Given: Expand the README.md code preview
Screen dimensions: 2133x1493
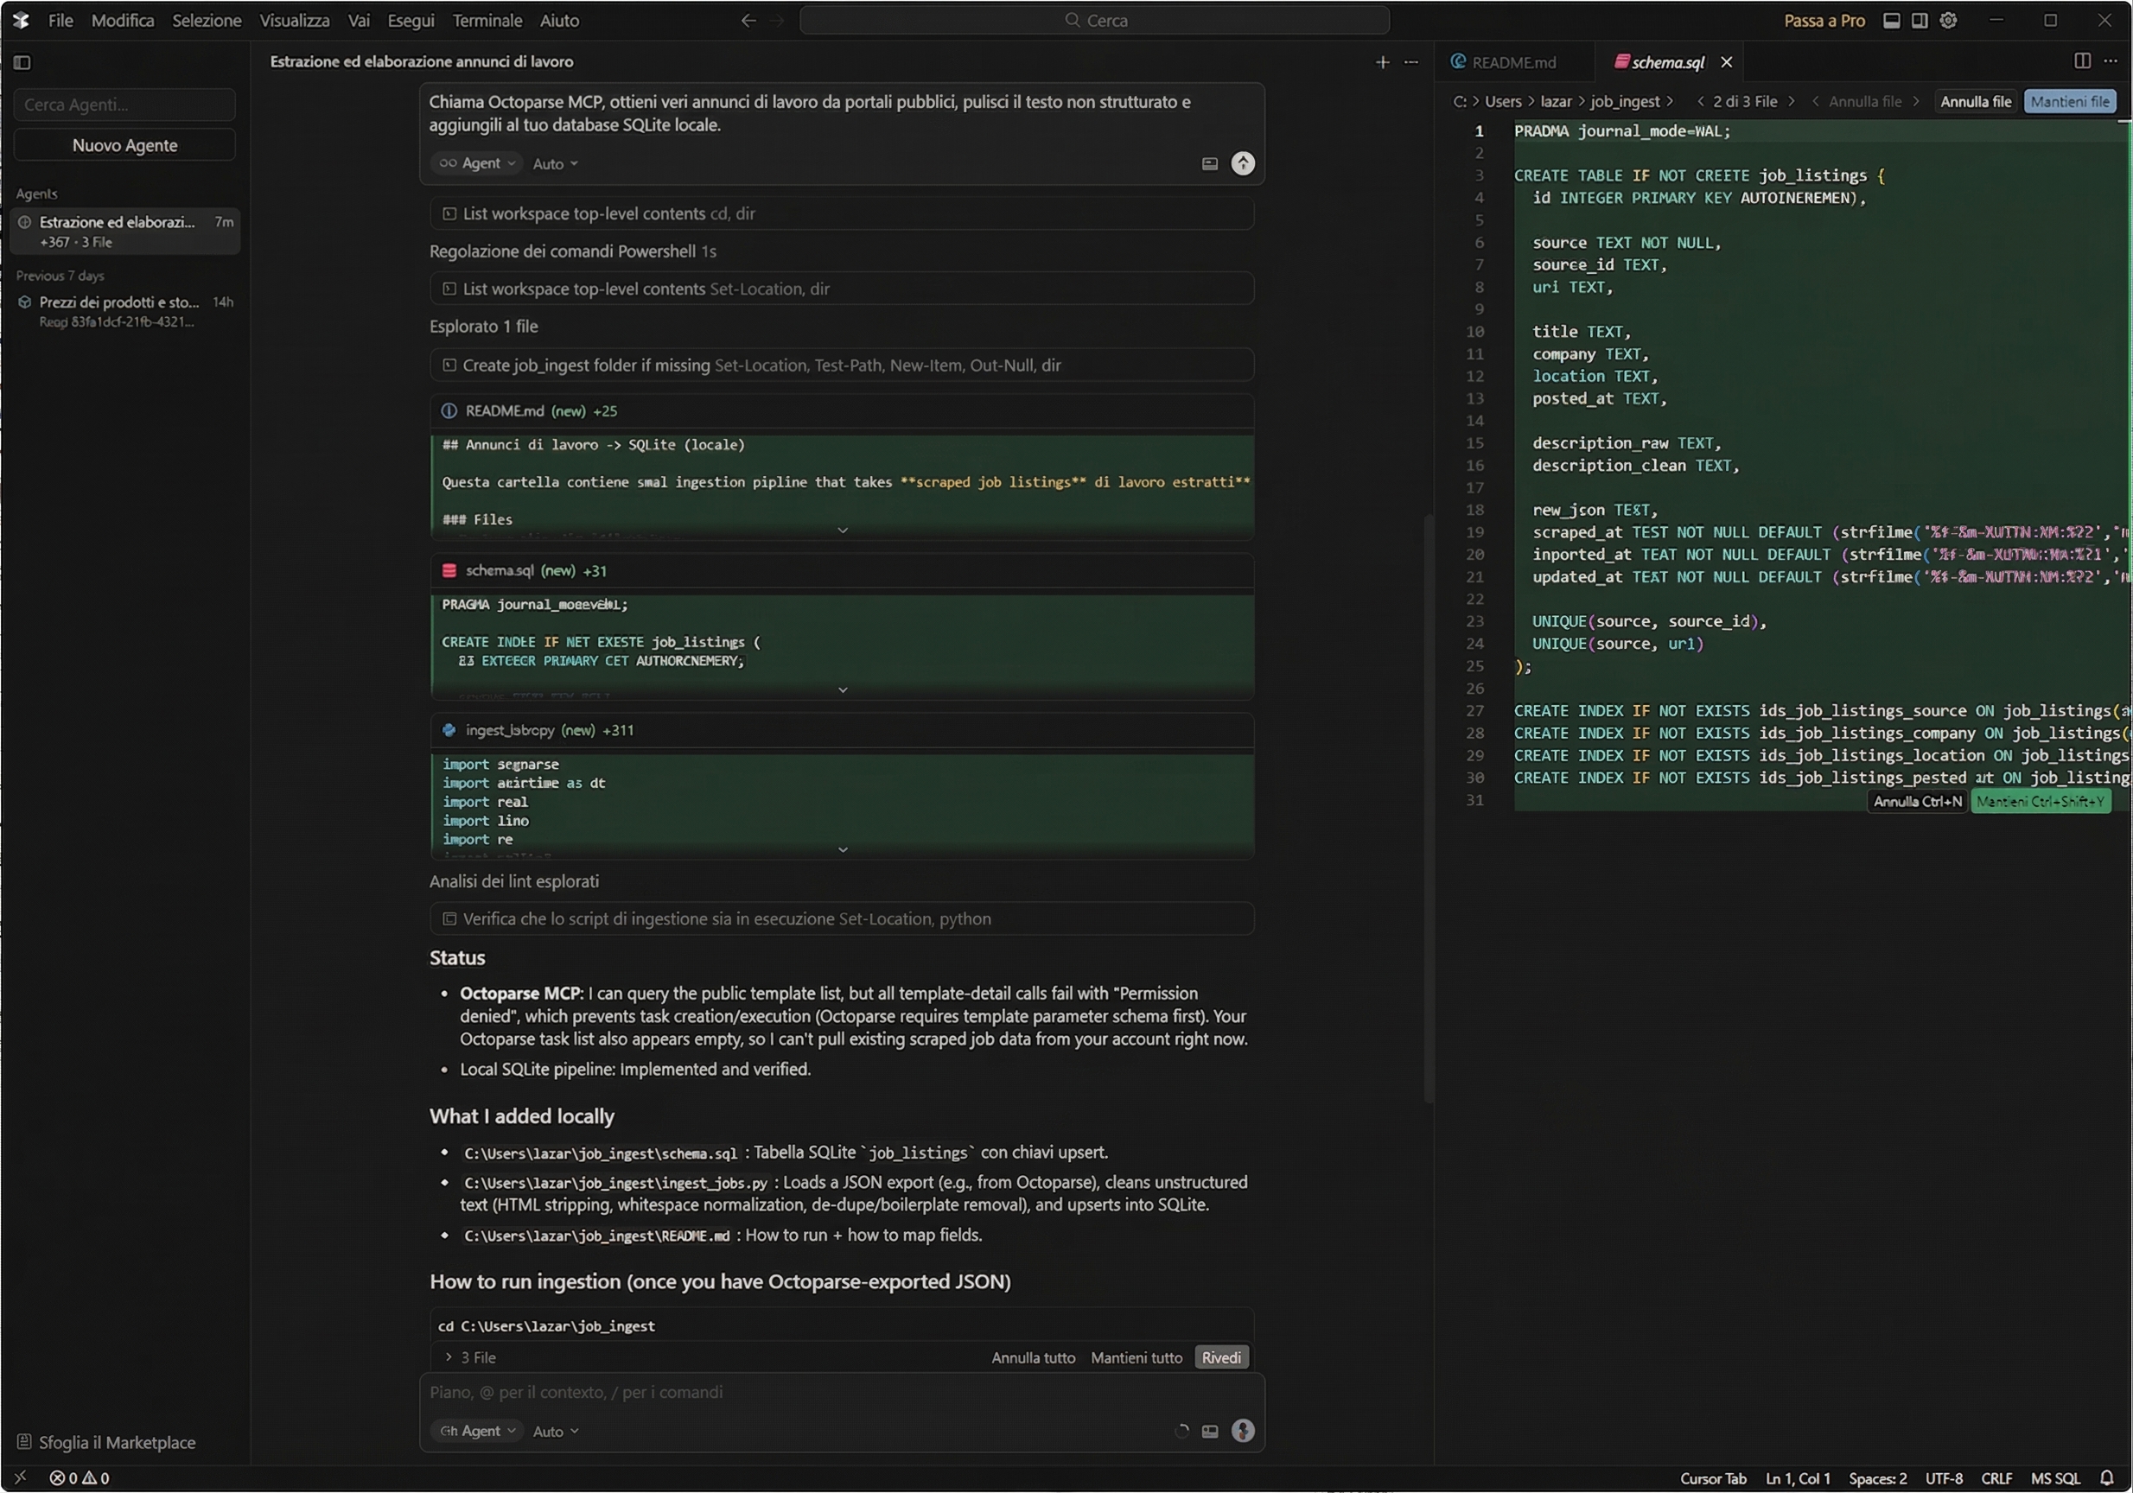Looking at the screenshot, I should pyautogui.click(x=842, y=530).
